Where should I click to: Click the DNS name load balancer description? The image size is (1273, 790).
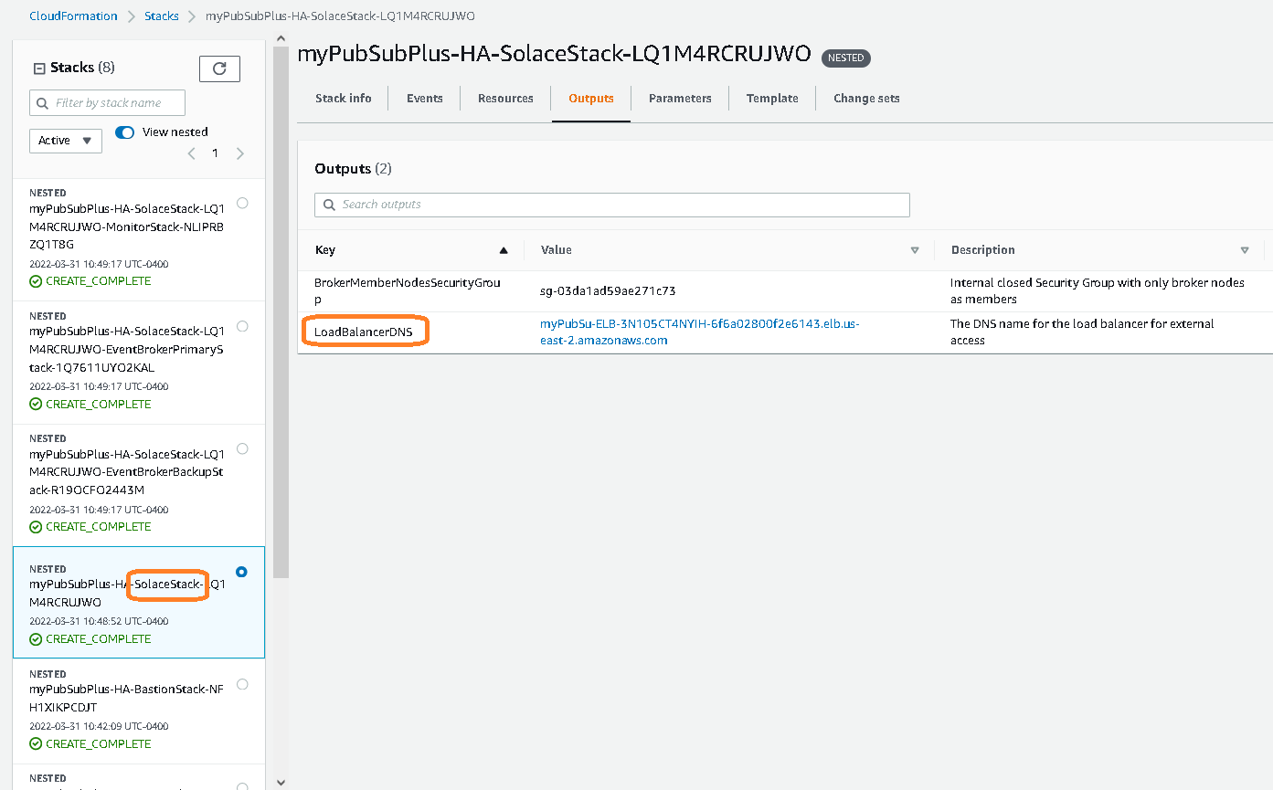click(1082, 332)
